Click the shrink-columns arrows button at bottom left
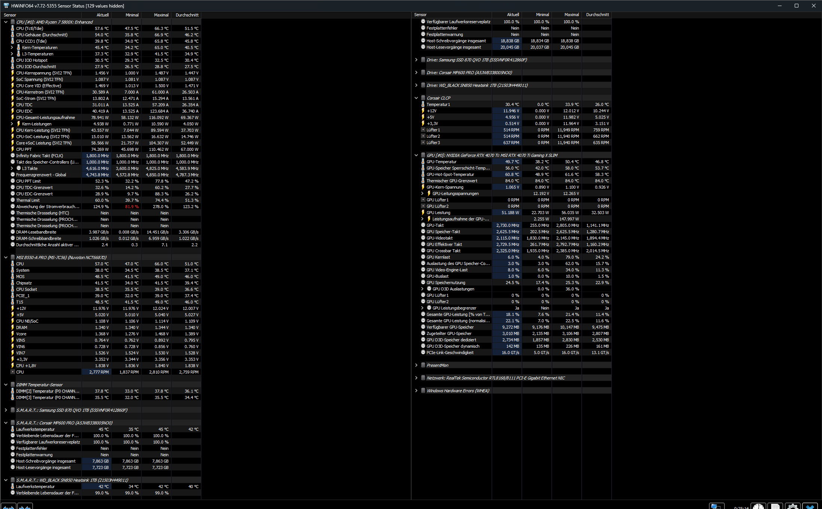 (25, 506)
